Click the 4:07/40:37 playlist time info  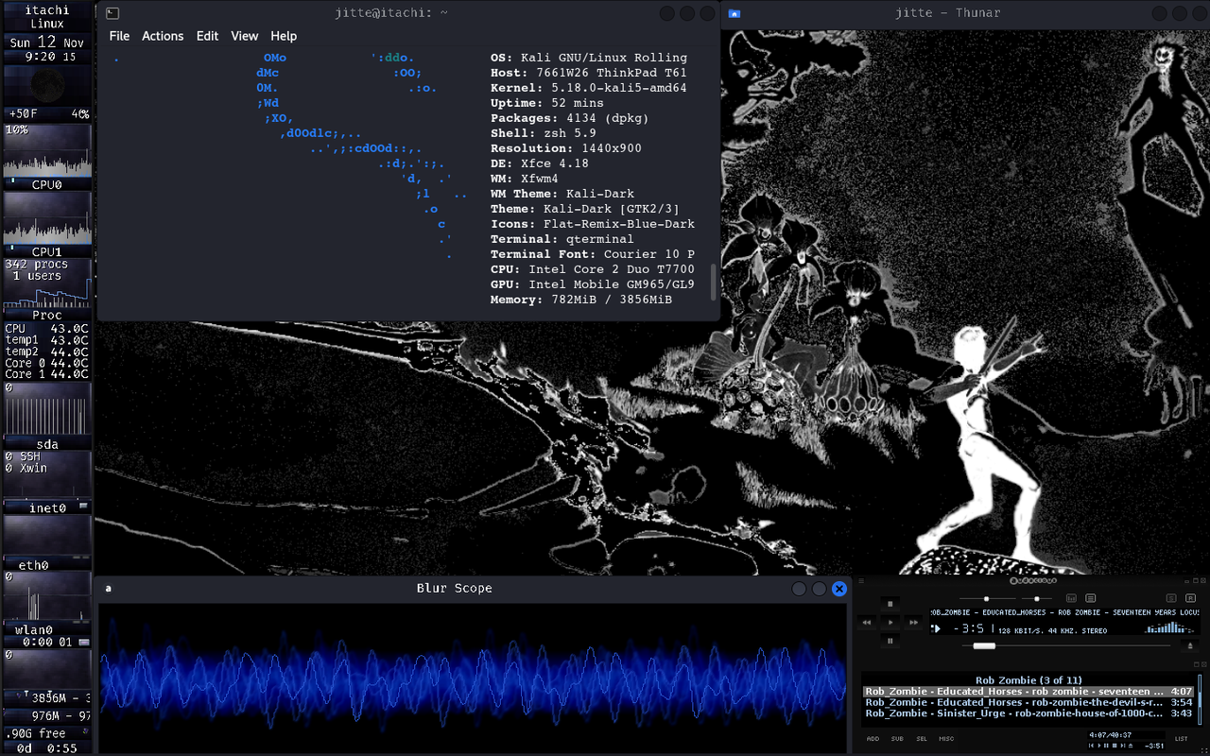point(1111,735)
